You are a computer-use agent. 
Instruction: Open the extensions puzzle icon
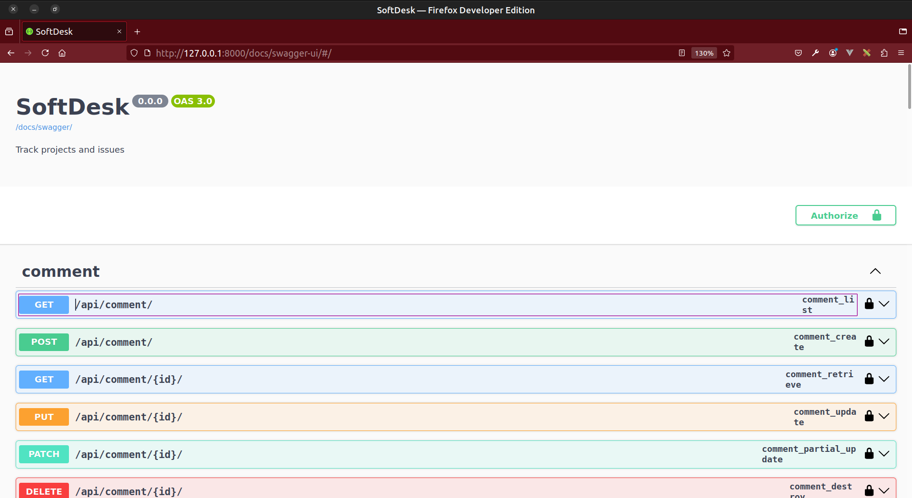[x=884, y=53]
